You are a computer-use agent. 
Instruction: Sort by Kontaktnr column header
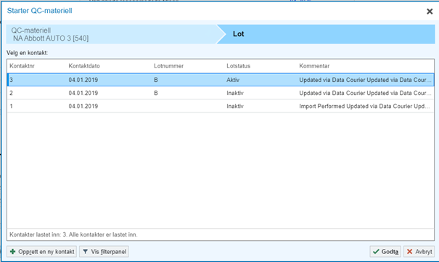pos(22,66)
